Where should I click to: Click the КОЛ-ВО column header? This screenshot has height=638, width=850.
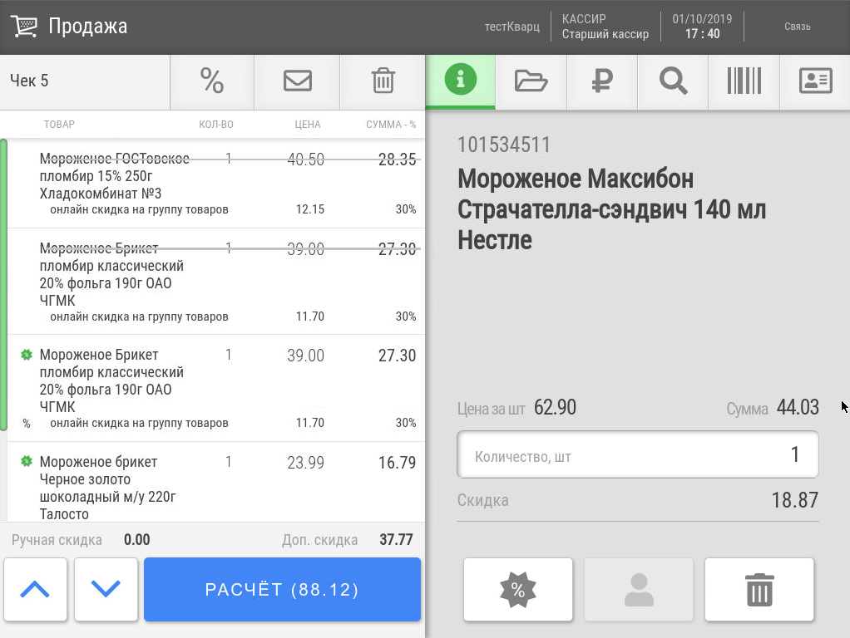[x=215, y=125]
